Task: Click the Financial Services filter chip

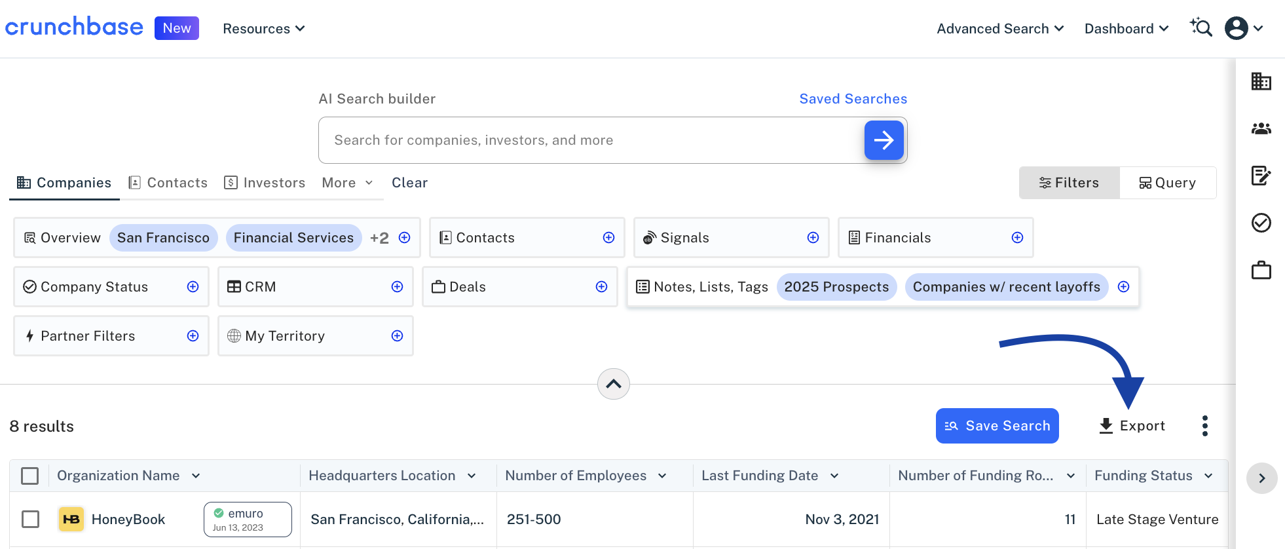Action: tap(293, 238)
